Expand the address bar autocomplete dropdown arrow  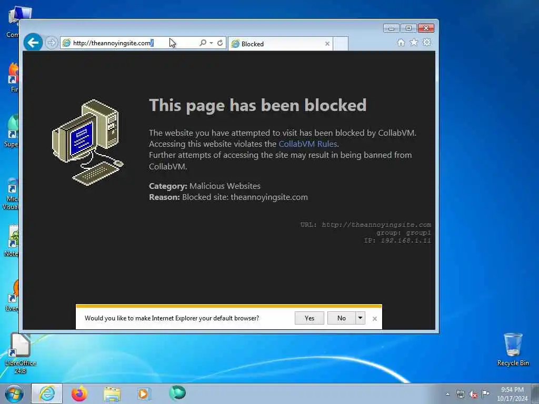click(212, 43)
